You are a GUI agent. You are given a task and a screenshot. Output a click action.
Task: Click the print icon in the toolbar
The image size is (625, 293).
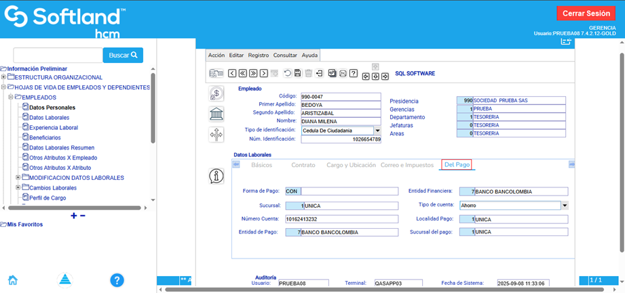[343, 73]
